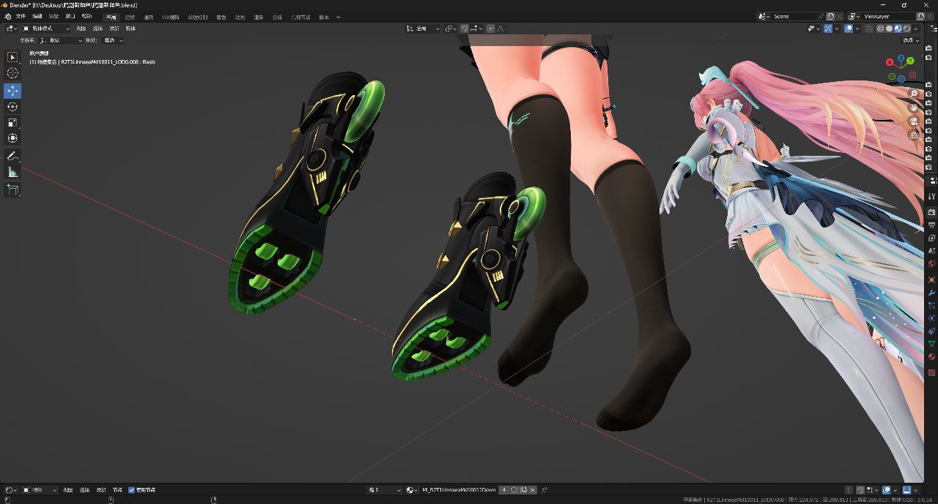Click the pan view hand icon
Screen dimensions: 938x504
914,108
